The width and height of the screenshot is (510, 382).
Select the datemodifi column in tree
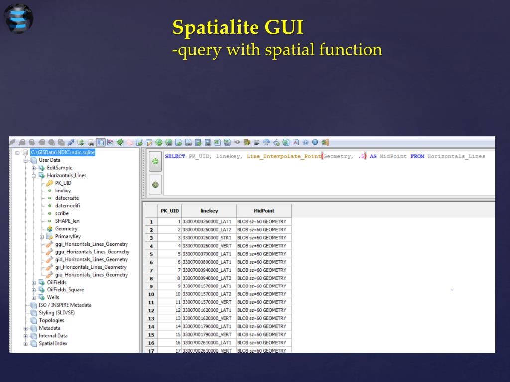67,205
